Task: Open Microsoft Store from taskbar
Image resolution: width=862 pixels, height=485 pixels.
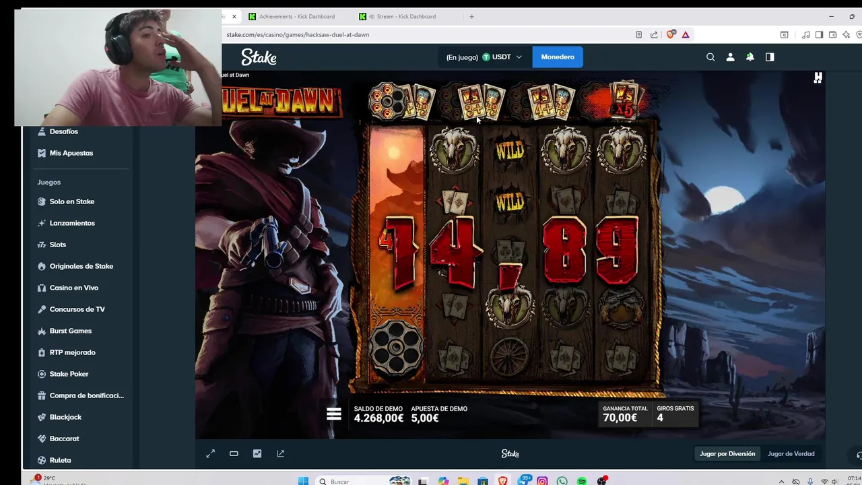Action: (x=483, y=481)
